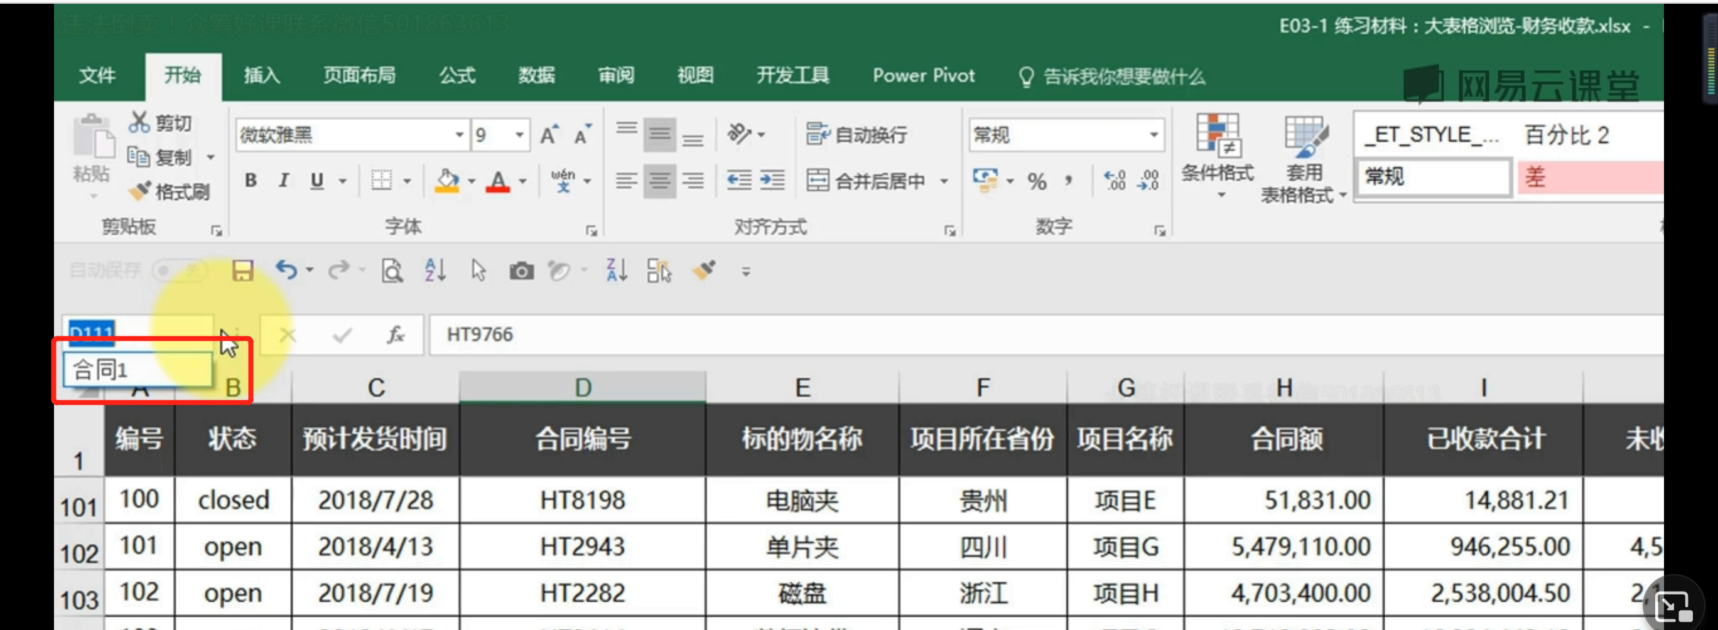
Task: Open the 合并后居中 merge options dropdown arrow
Action: [944, 181]
